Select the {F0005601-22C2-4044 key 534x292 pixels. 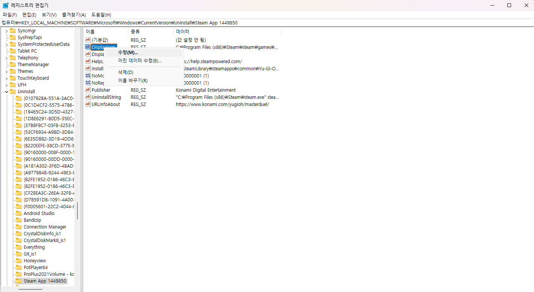click(48, 206)
